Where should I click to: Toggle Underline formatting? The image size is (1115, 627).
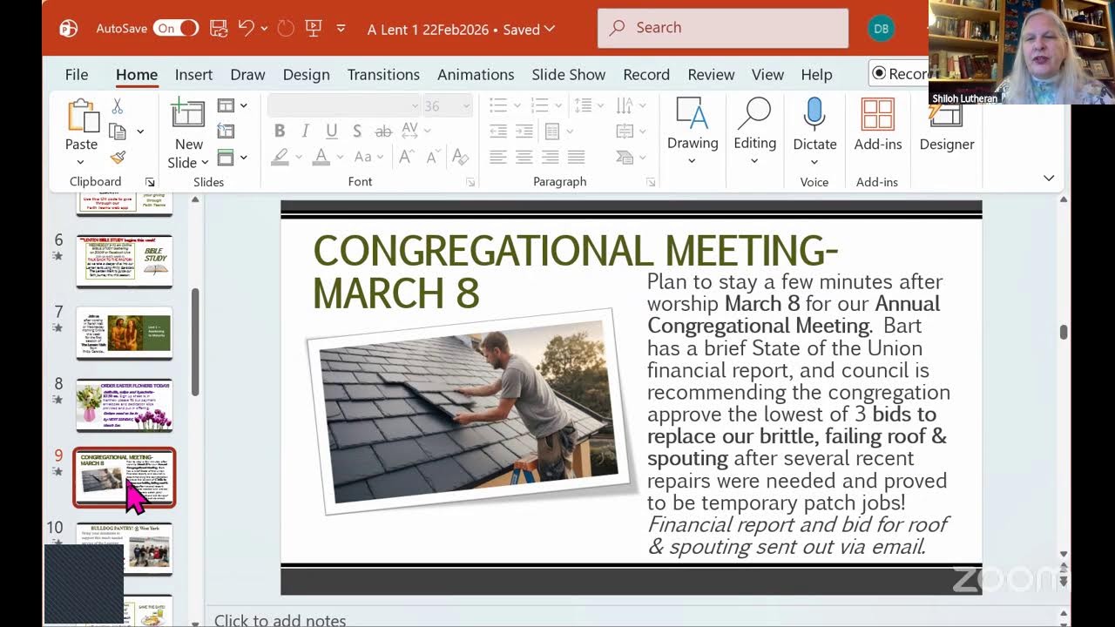(331, 131)
